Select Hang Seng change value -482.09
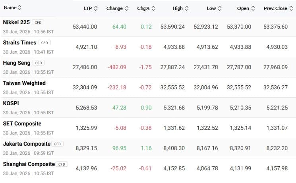 click(117, 67)
